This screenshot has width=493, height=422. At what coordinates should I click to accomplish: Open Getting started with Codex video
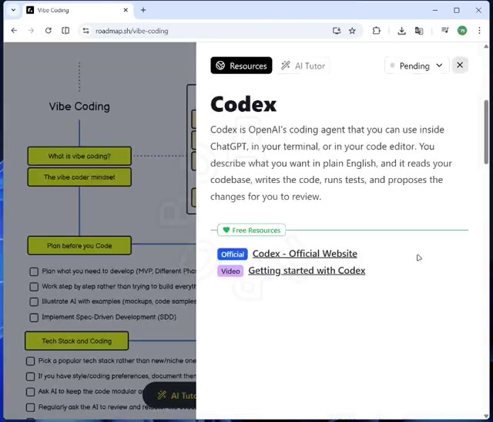[x=307, y=271]
